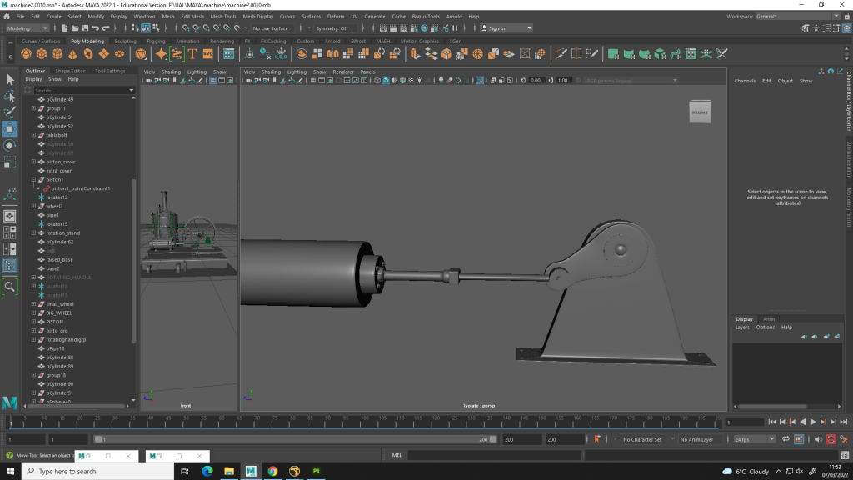Activate the Scale tool in the toolbox
Viewport: 853px width, 480px height.
(x=10, y=162)
